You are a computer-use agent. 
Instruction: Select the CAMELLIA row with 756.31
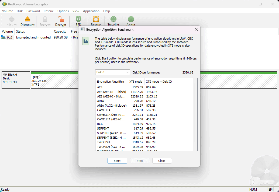[x=144, y=110]
